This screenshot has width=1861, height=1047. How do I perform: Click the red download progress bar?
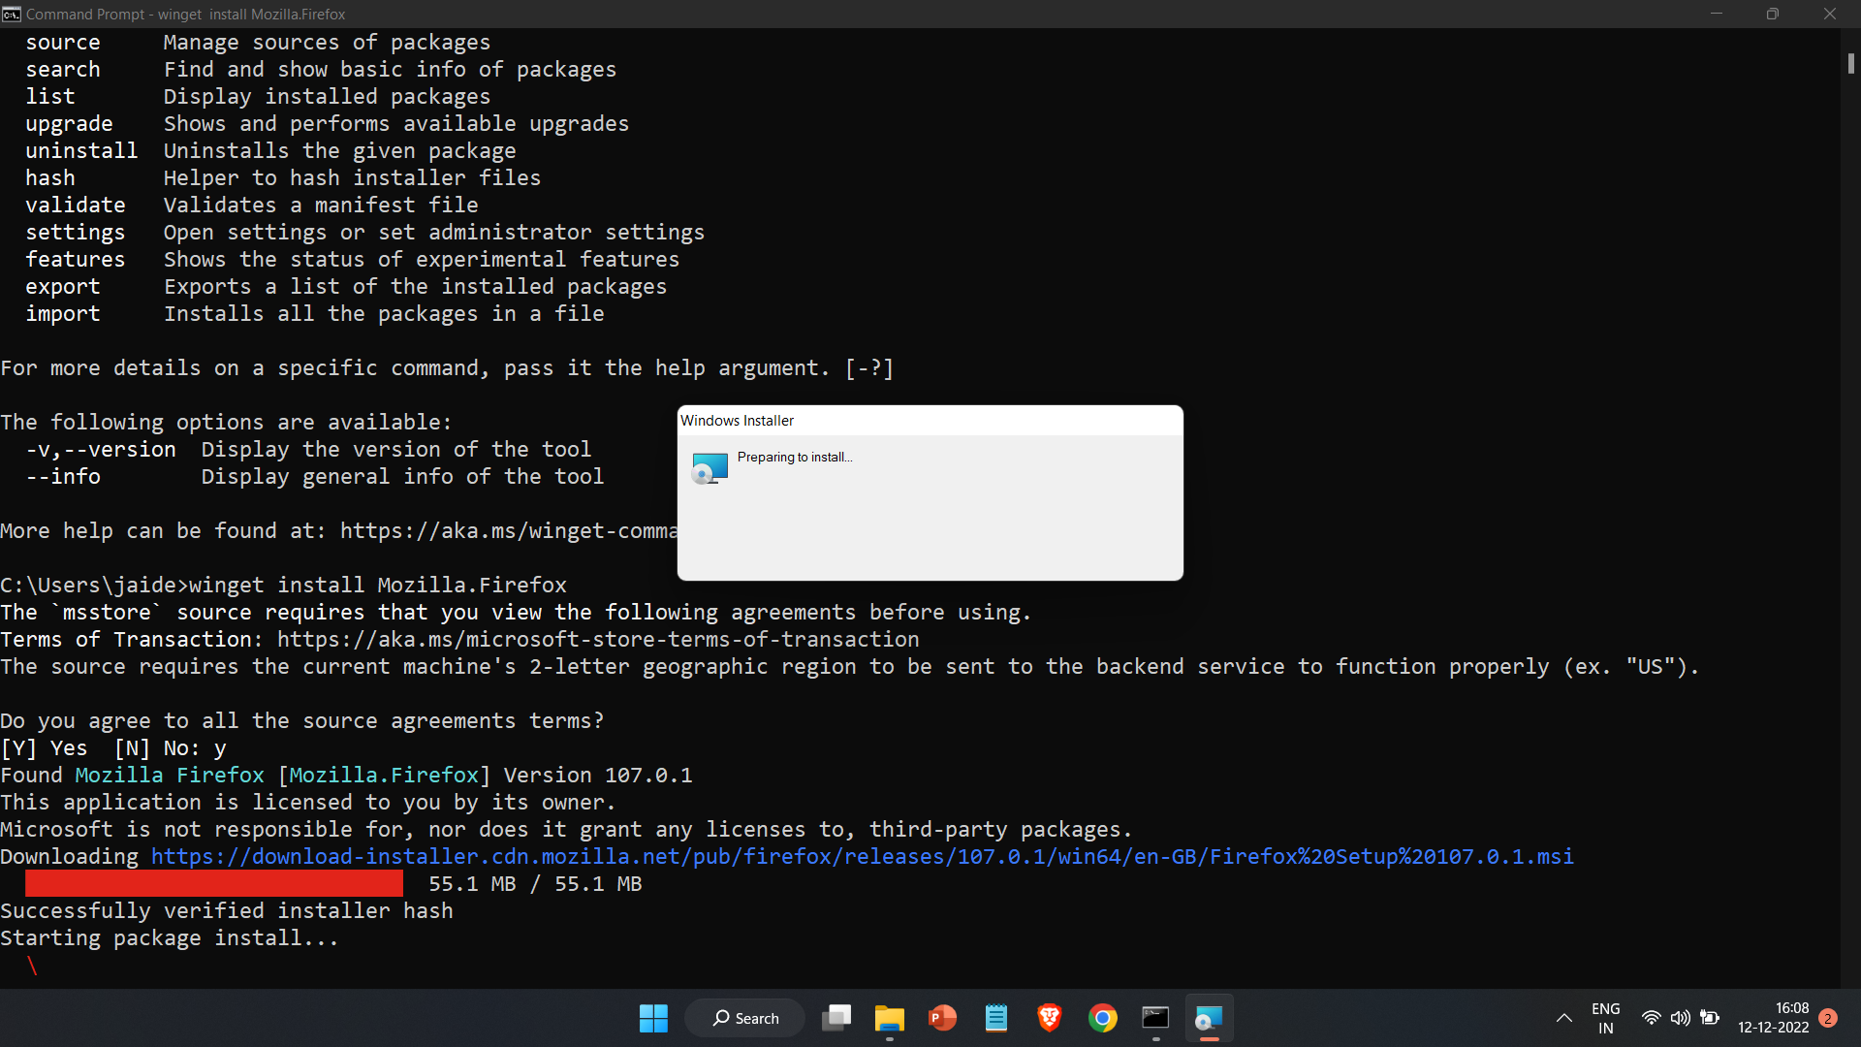[x=214, y=883]
